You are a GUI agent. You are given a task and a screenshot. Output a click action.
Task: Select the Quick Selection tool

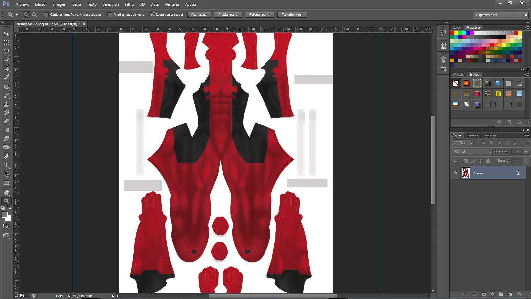point(6,60)
